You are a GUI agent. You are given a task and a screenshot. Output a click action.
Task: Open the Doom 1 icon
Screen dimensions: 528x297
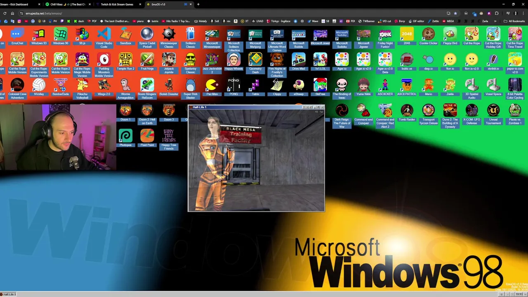125,113
